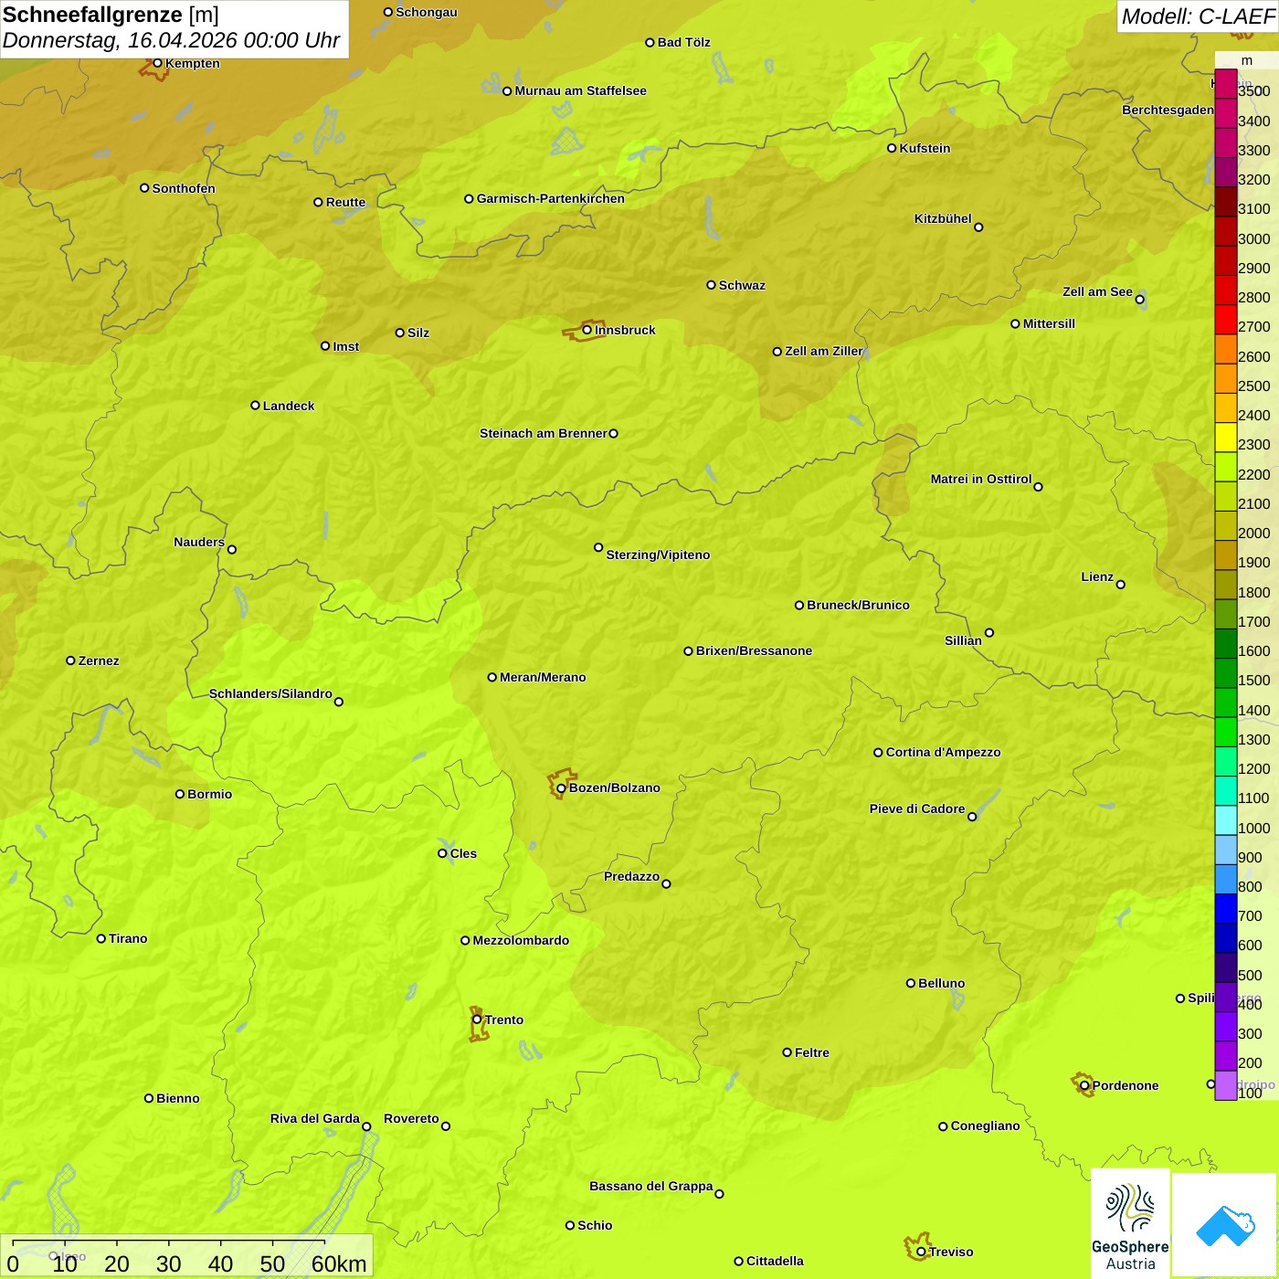The width and height of the screenshot is (1279, 1279).
Task: Click the Trento city marker circle
Action: (477, 1020)
